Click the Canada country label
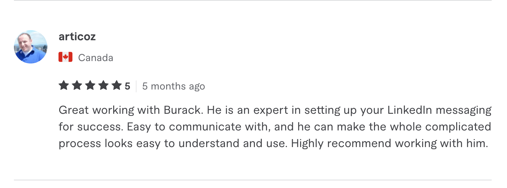Viewport: 507px width, 188px height. [95, 58]
